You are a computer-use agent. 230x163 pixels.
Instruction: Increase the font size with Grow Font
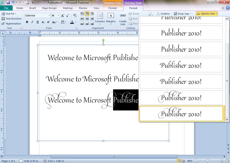pyautogui.click(x=63, y=16)
